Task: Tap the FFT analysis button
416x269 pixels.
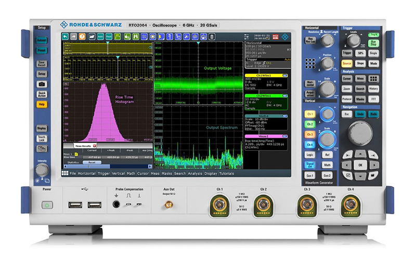Action: point(373,99)
